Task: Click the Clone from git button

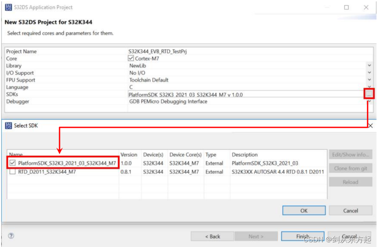Action: point(351,168)
